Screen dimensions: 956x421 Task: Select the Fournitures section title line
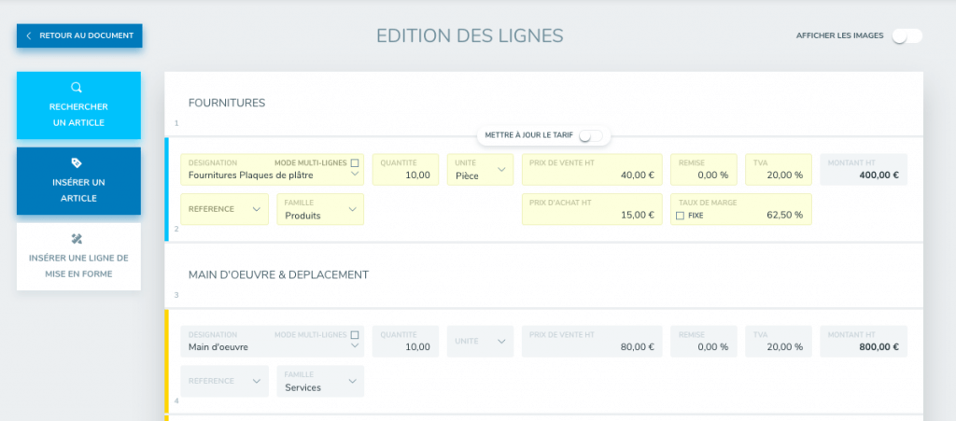point(227,103)
